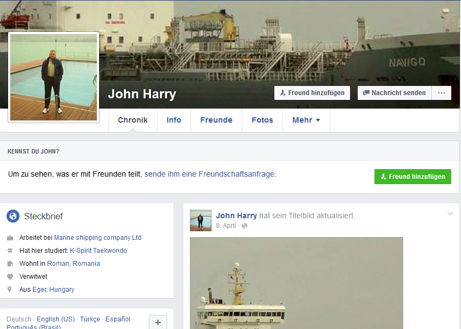Image resolution: width=461 pixels, height=329 pixels.
Task: View the Fotos tab
Action: (x=262, y=120)
